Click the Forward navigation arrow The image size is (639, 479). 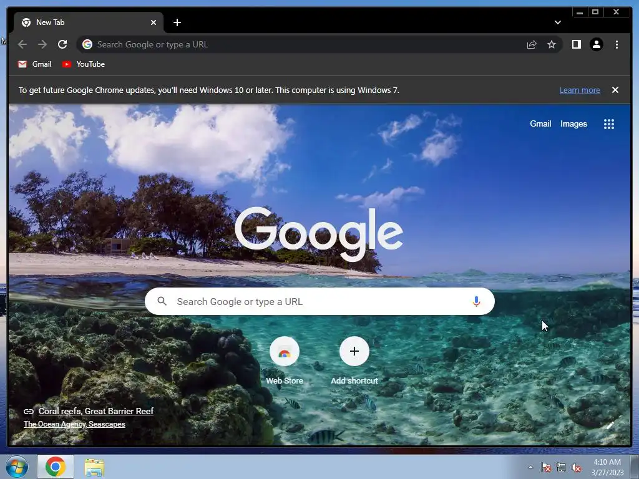42,44
